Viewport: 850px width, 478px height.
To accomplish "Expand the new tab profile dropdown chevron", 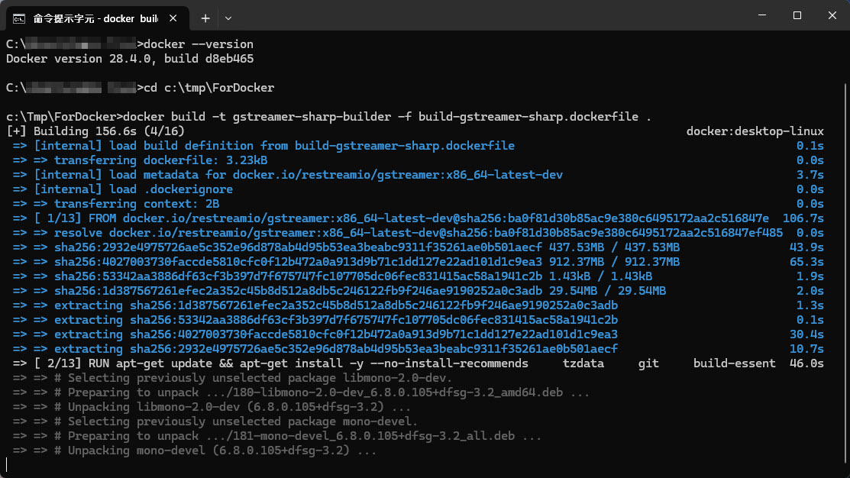I will coord(228,17).
